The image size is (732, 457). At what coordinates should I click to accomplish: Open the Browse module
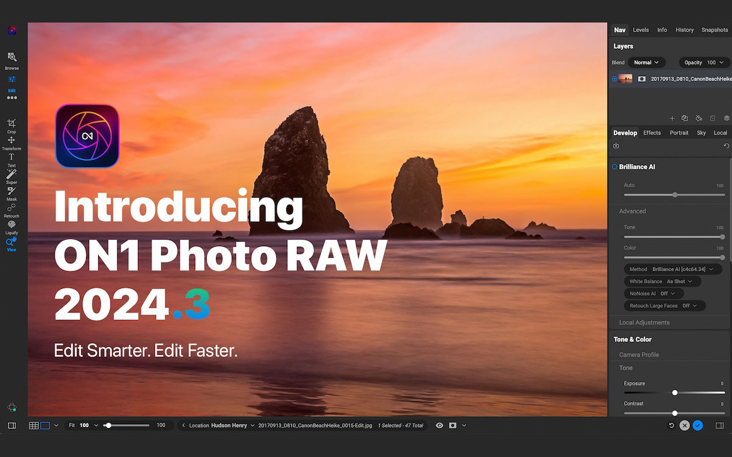[x=12, y=60]
